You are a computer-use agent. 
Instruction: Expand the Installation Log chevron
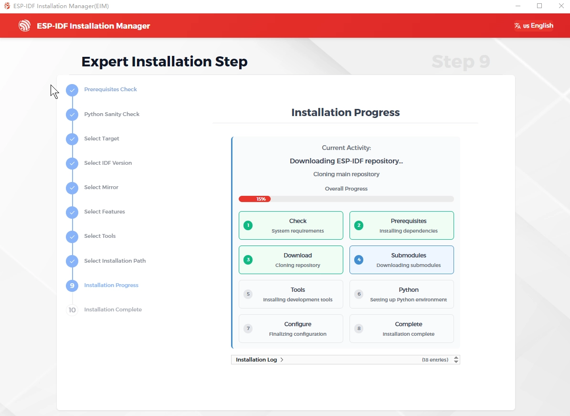[282, 360]
